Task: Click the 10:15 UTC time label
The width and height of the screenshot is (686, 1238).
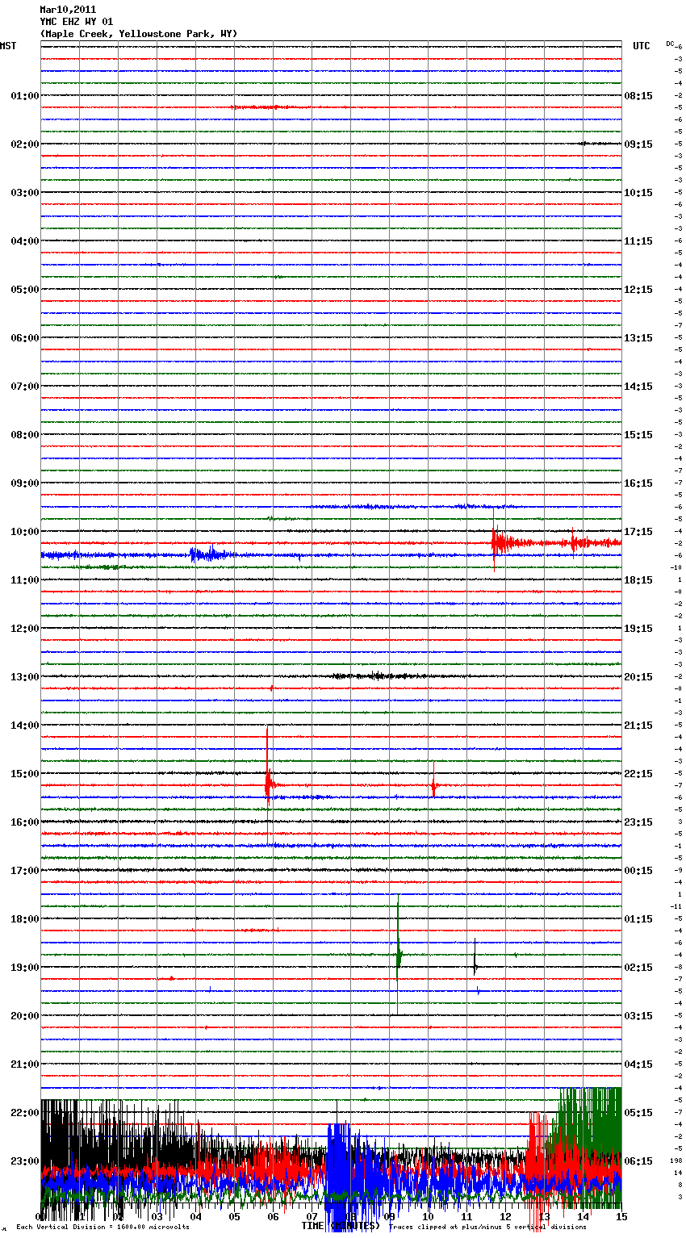Action: coord(638,193)
